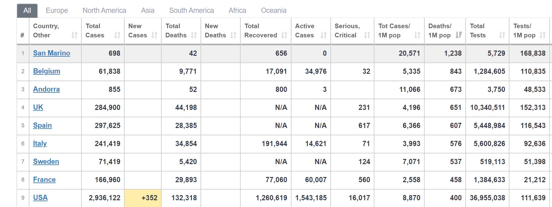552x207 pixels.
Task: Select the All tab
Action: pyautogui.click(x=27, y=10)
